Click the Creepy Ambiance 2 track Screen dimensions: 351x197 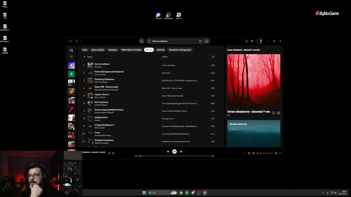click(104, 125)
